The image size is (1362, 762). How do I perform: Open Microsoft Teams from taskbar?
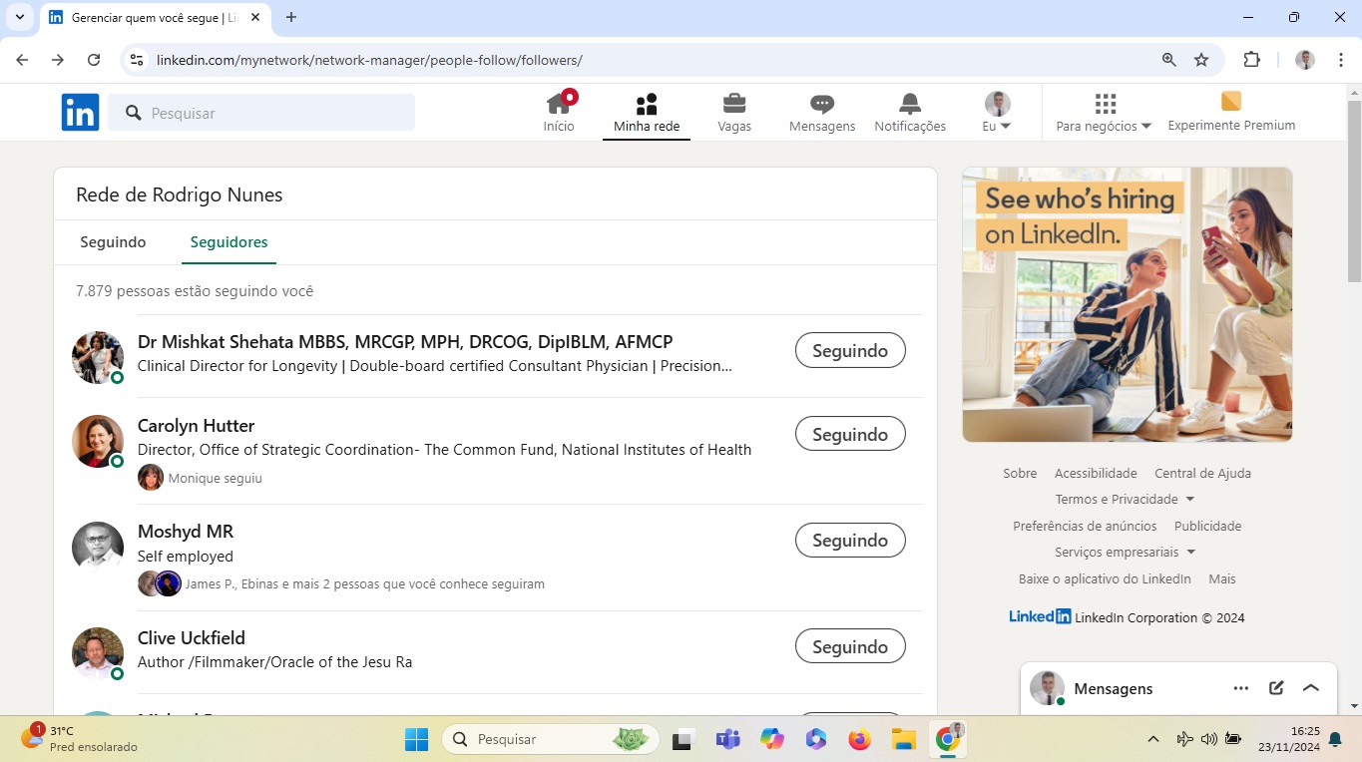coord(727,739)
